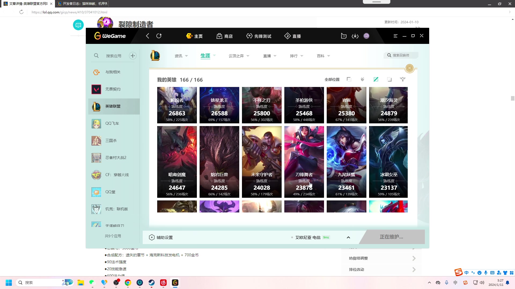Image resolution: width=515 pixels, height=289 pixels.
Task: Click the 搜索召唤师 search field
Action: point(401,55)
